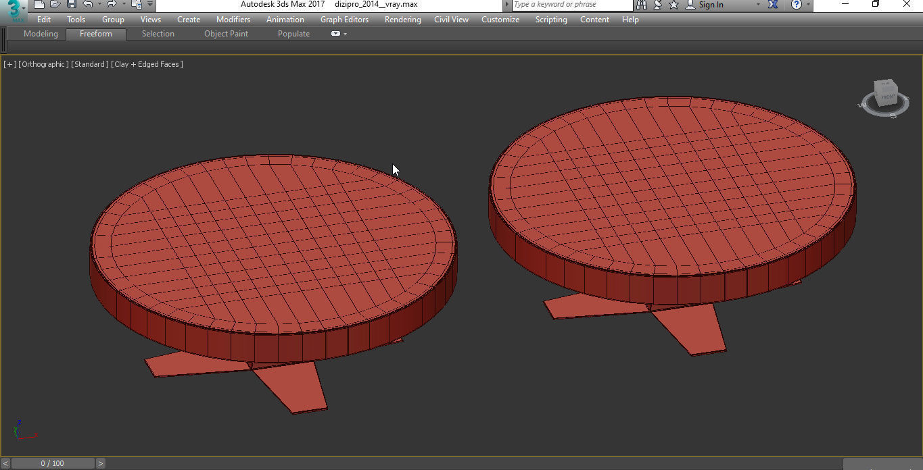Open the Group menu
Viewport: 923px width, 470px height.
tap(113, 20)
